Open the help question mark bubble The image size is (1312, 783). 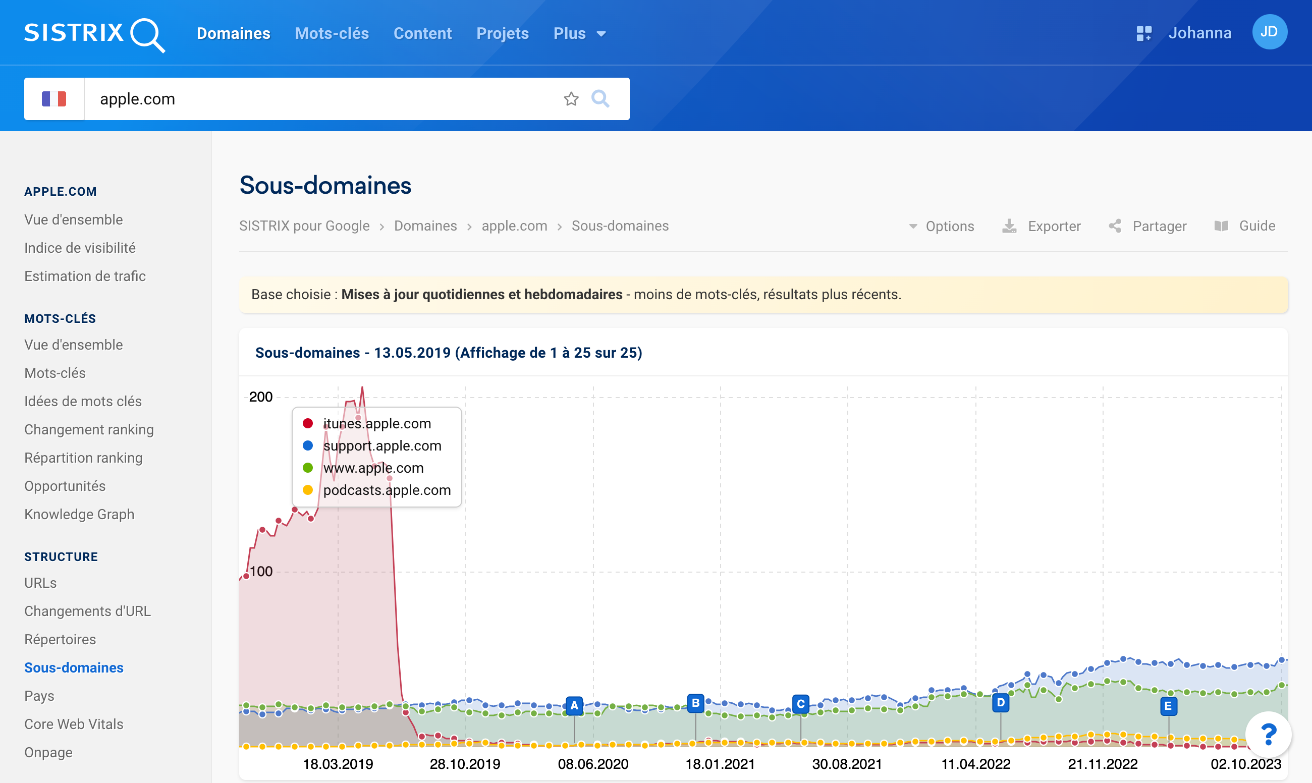click(x=1268, y=734)
